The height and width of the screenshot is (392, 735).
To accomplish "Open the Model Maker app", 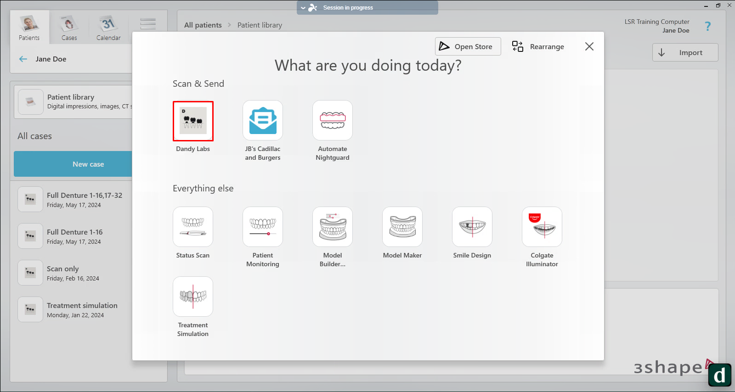I will pos(402,227).
